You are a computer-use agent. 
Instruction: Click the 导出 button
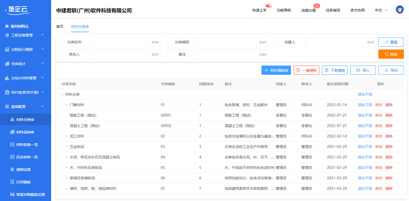coord(391,70)
